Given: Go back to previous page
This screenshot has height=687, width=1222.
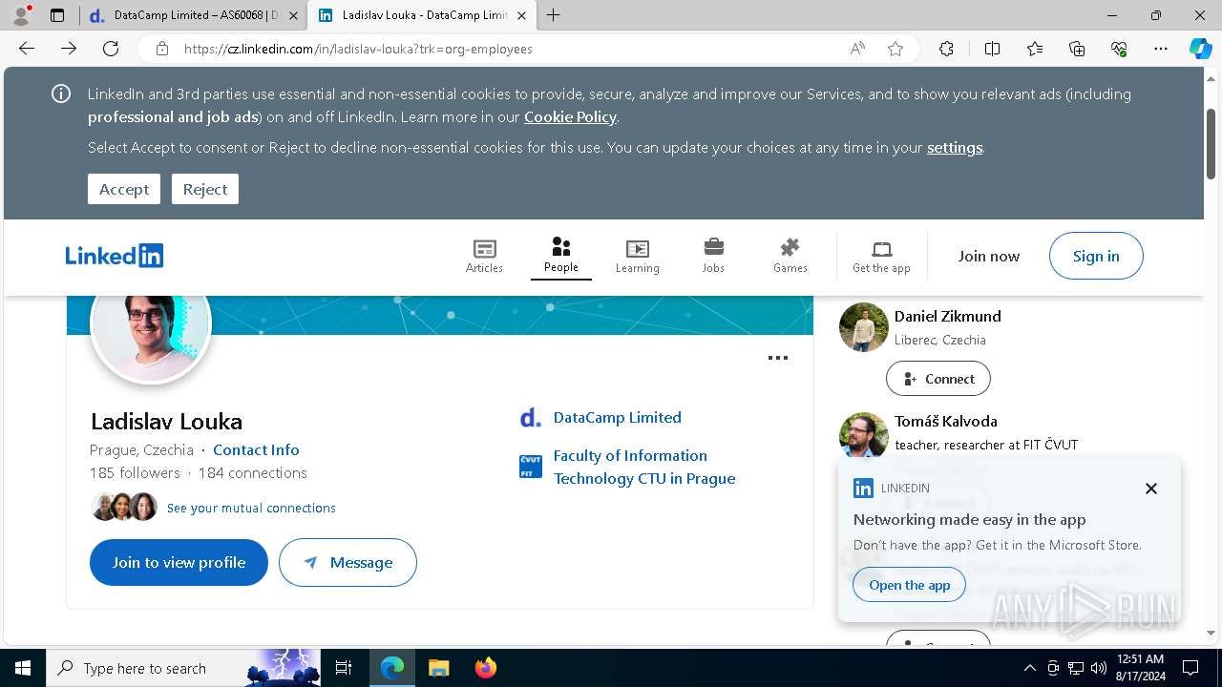Looking at the screenshot, I should tap(27, 49).
